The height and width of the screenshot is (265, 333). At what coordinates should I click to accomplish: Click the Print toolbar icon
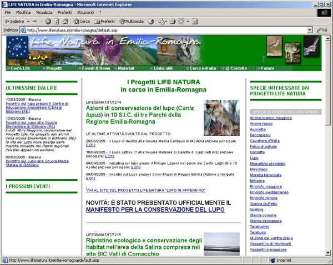click(173, 22)
